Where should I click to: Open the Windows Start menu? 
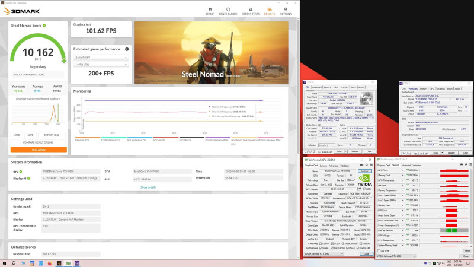[x=4, y=263]
